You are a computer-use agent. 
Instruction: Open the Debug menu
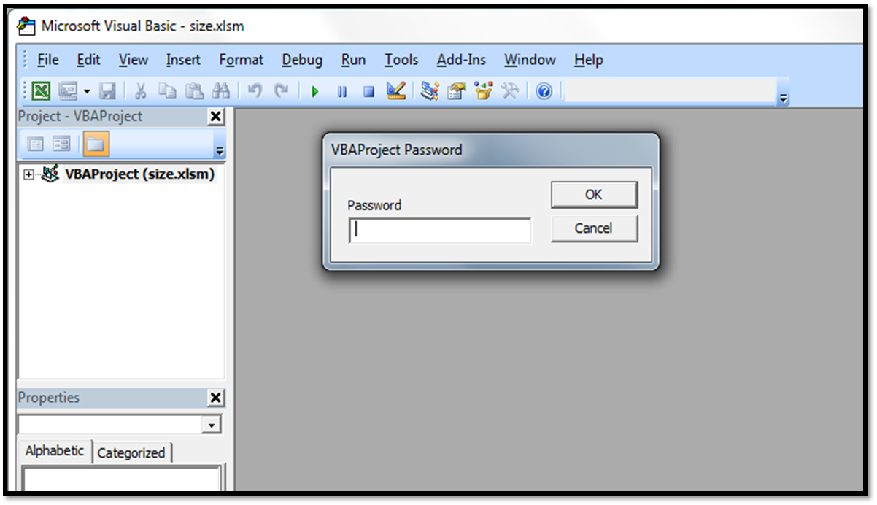301,59
